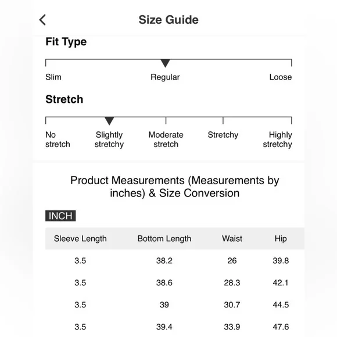Viewport: 337px width, 337px height.
Task: Select the 28.3 waist cell
Action: [x=232, y=282]
